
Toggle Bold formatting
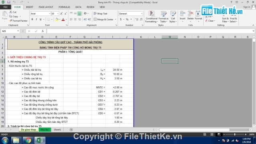[x=32, y=20]
